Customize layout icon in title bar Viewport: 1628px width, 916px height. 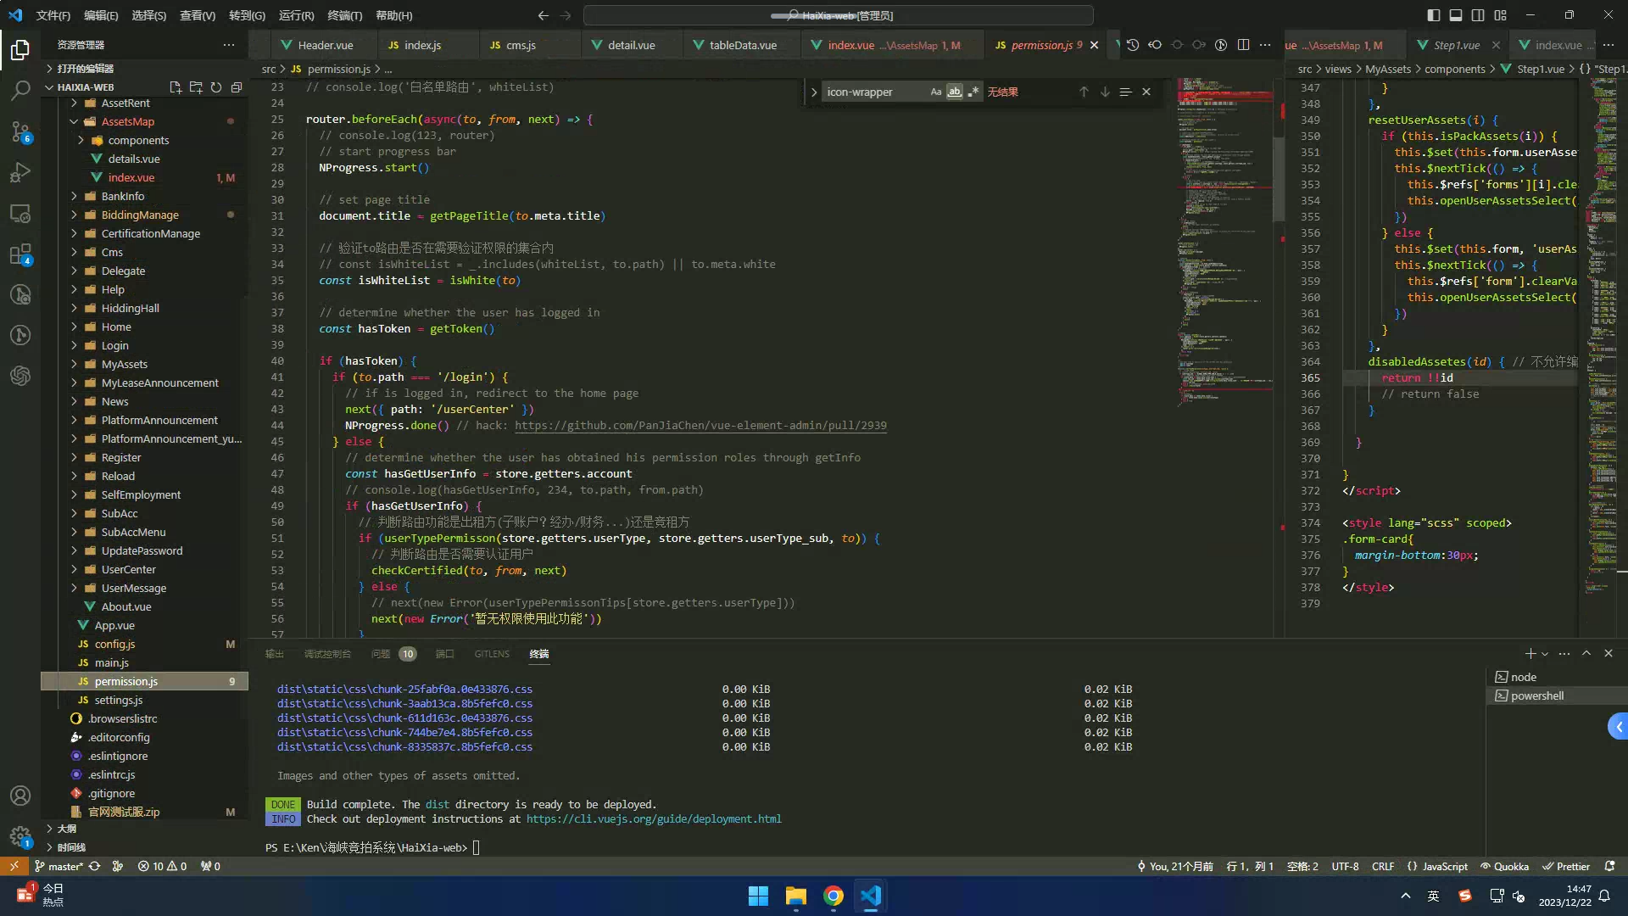pyautogui.click(x=1501, y=15)
